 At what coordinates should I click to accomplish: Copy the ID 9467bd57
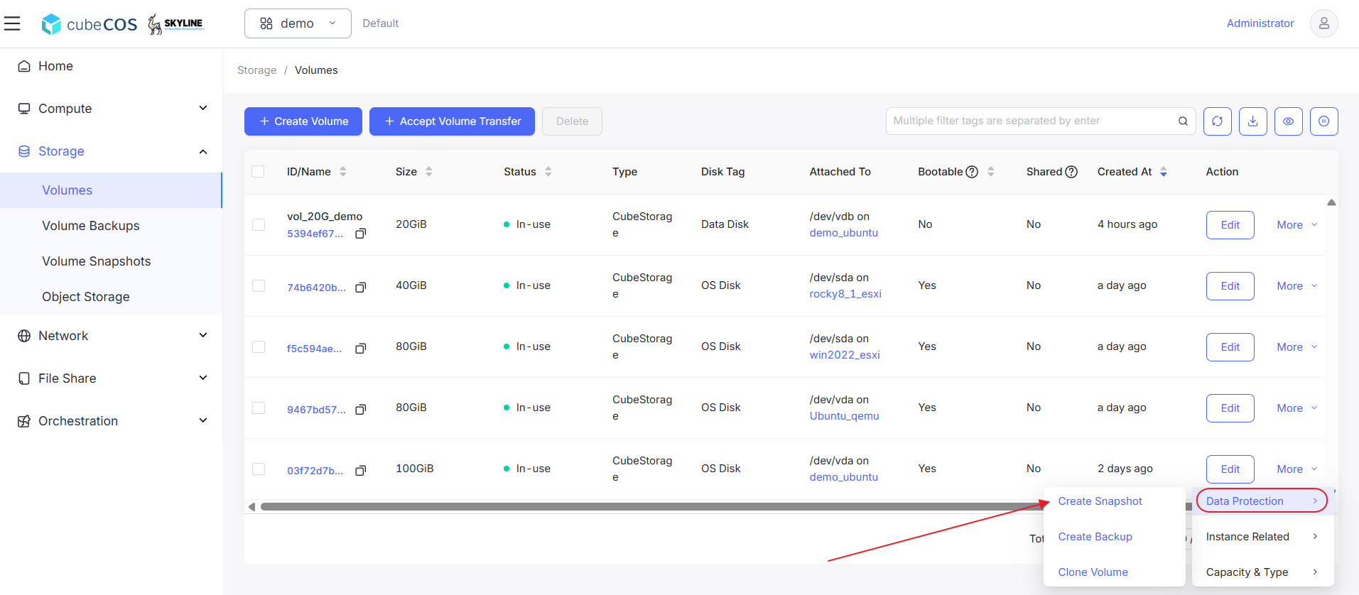361,410
